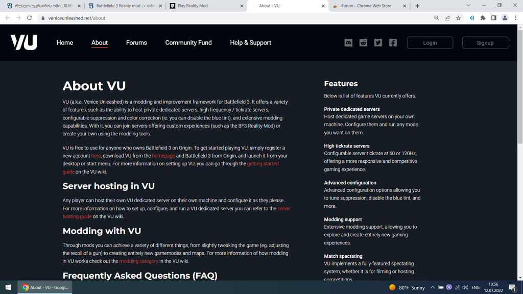This screenshot has width=523, height=294.
Task: Bookmark this page with star icon
Action: 459,18
